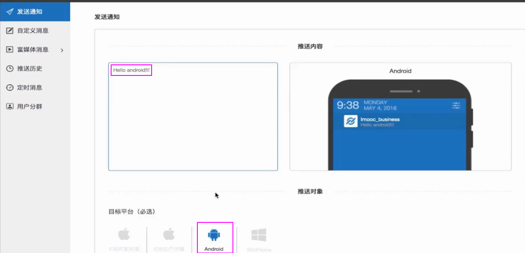Click the Android label above phone preview
Image resolution: width=525 pixels, height=253 pixels.
pos(401,71)
